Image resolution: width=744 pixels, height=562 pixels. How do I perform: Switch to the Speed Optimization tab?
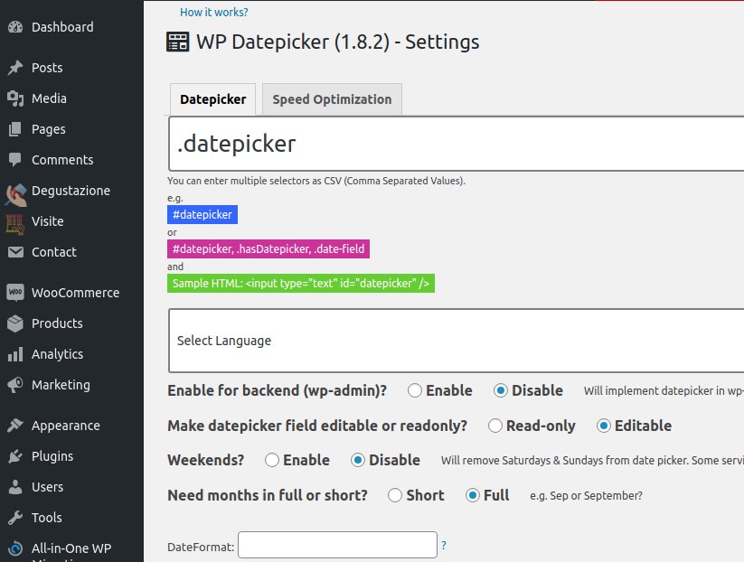[x=332, y=99]
